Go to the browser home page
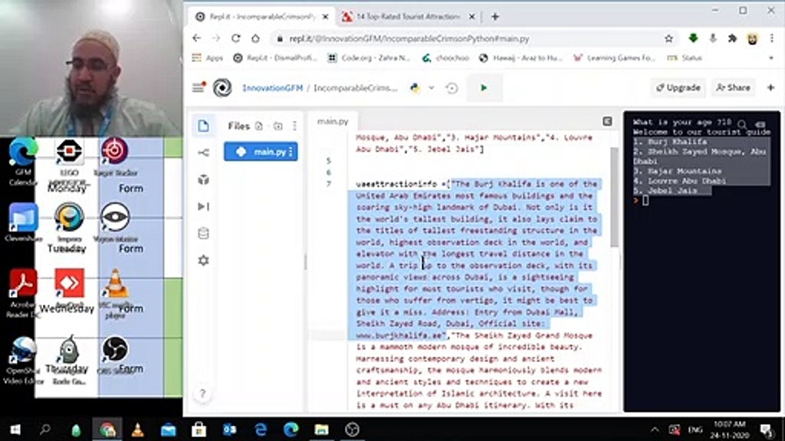 point(255,38)
